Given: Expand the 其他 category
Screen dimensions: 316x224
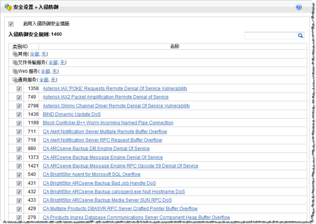Looking at the screenshot, I should (15, 54).
